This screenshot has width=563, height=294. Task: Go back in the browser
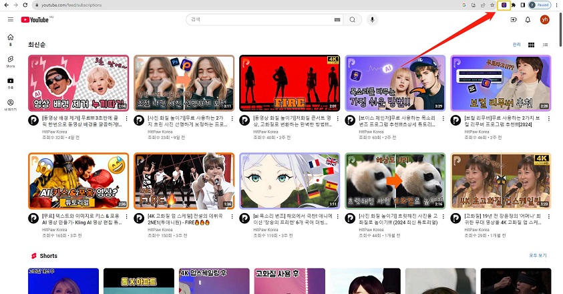pos(7,5)
